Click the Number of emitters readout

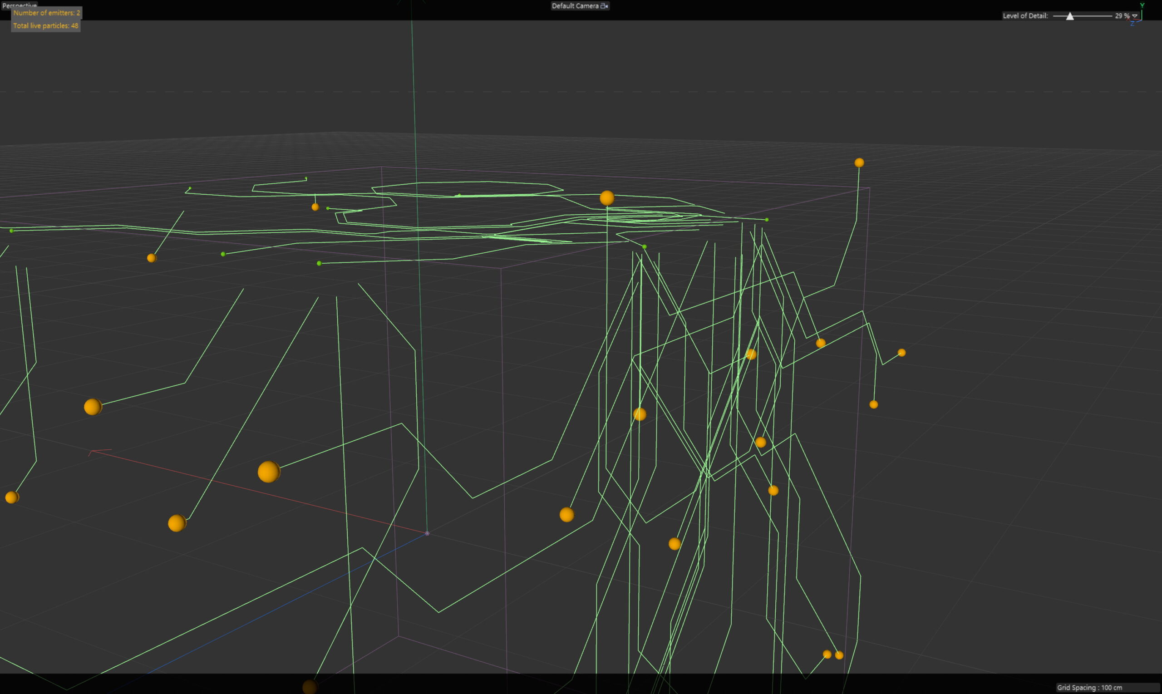46,13
